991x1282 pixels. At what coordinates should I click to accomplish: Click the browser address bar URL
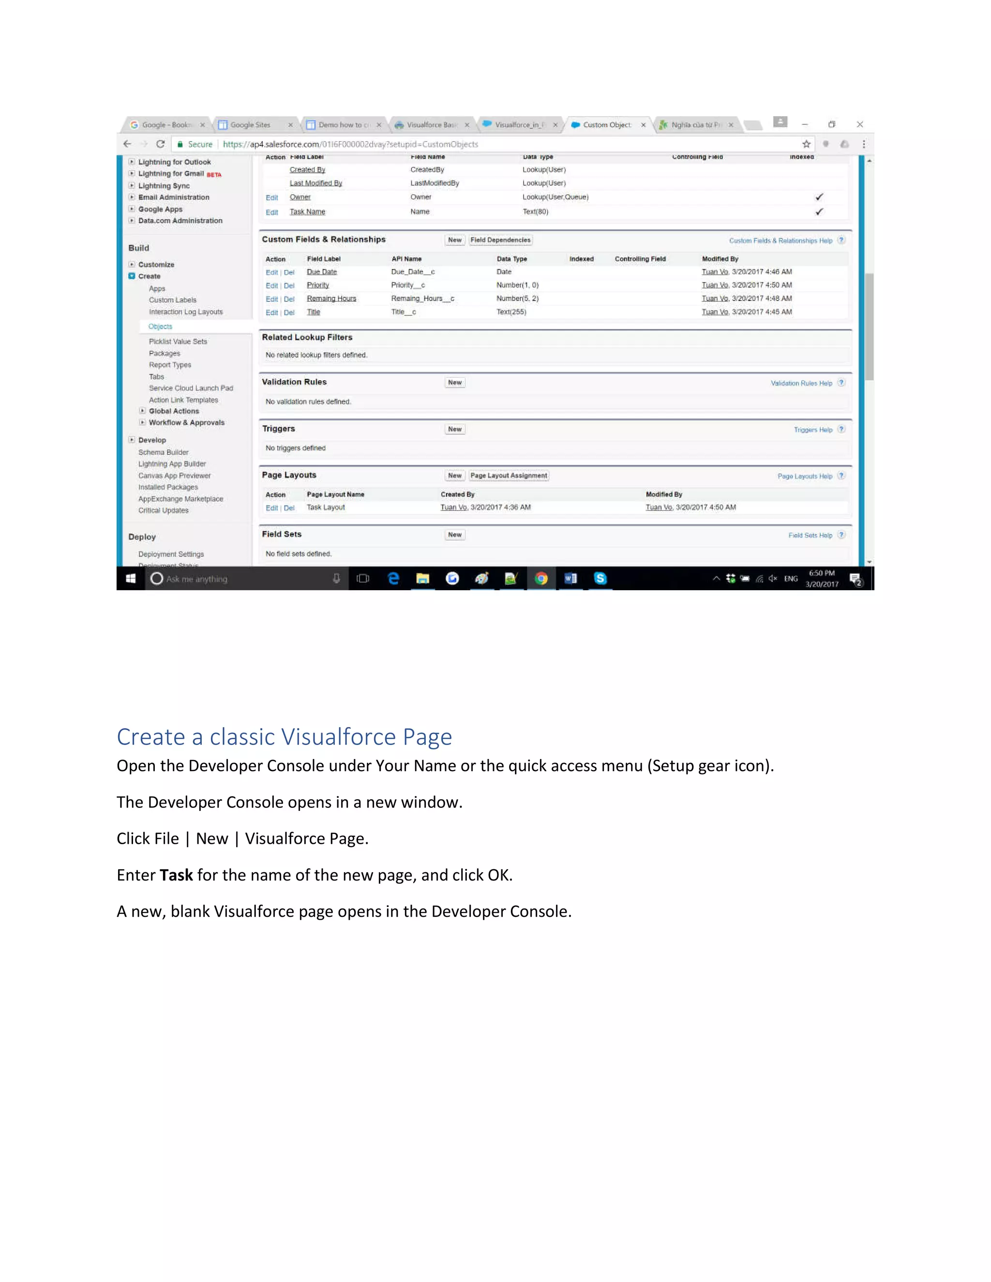(350, 144)
